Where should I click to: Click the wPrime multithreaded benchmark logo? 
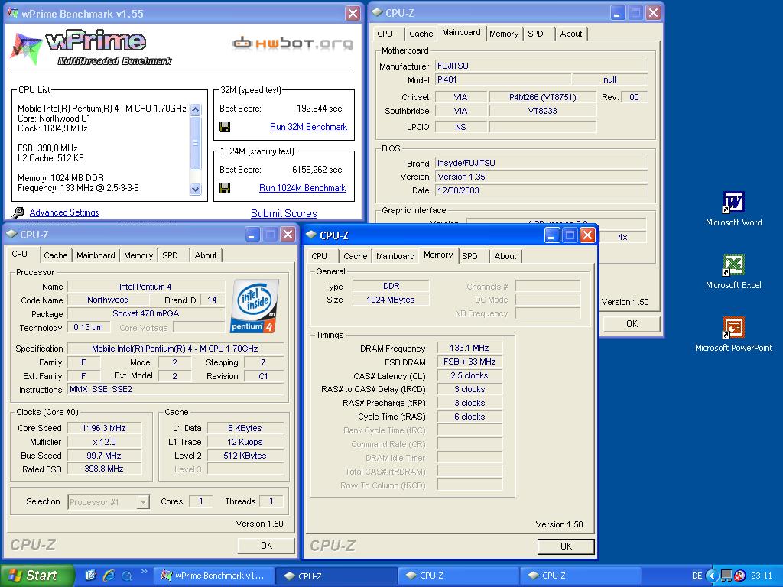pyautogui.click(x=90, y=47)
